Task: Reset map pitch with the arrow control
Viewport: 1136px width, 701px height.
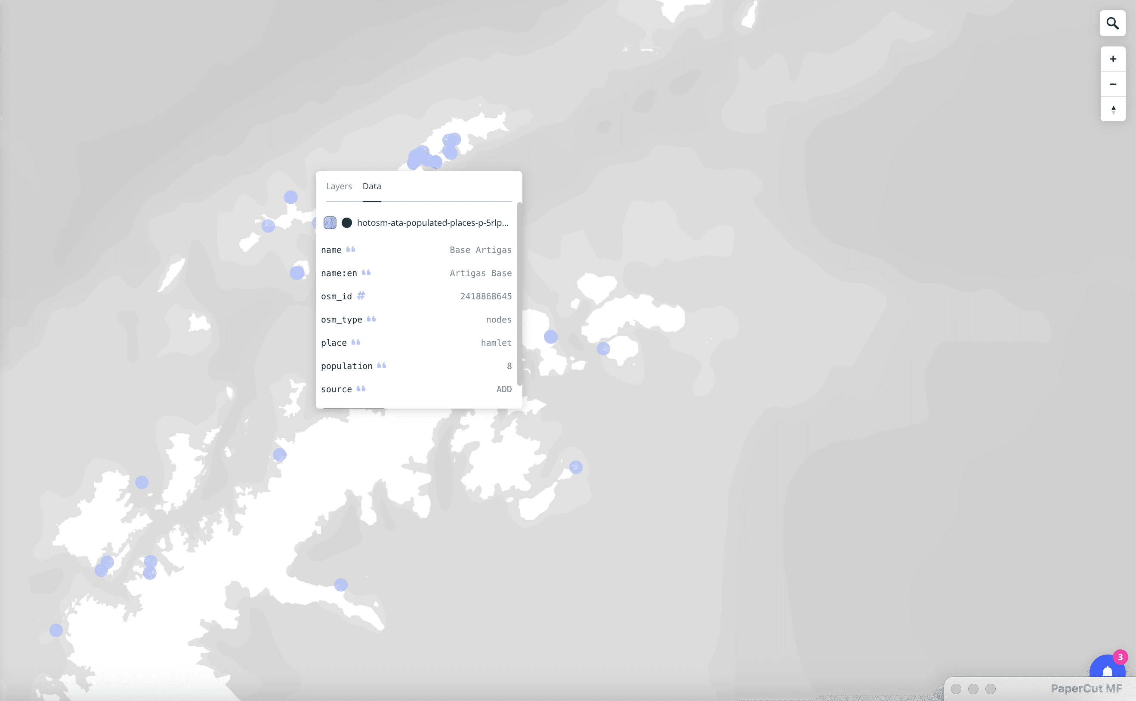Action: pos(1112,109)
